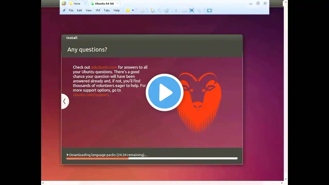Image resolution: width=329 pixels, height=185 pixels.
Task: Play the video with the blue button
Action: point(164,92)
